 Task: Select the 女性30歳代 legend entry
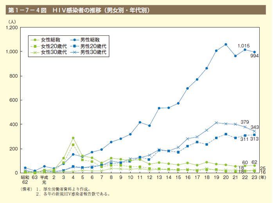pyautogui.click(x=49, y=52)
